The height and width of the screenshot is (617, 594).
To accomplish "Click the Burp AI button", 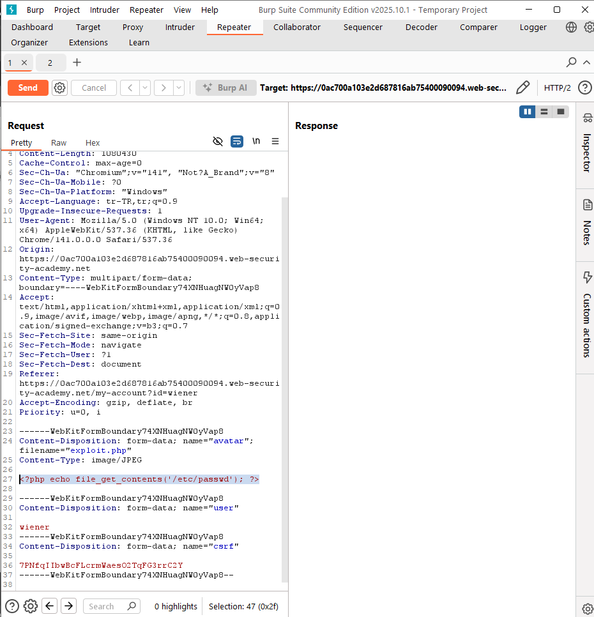I will click(226, 88).
